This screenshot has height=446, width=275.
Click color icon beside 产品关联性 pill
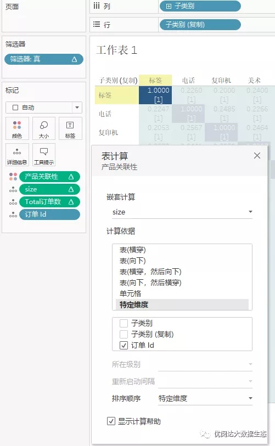pos(13,177)
